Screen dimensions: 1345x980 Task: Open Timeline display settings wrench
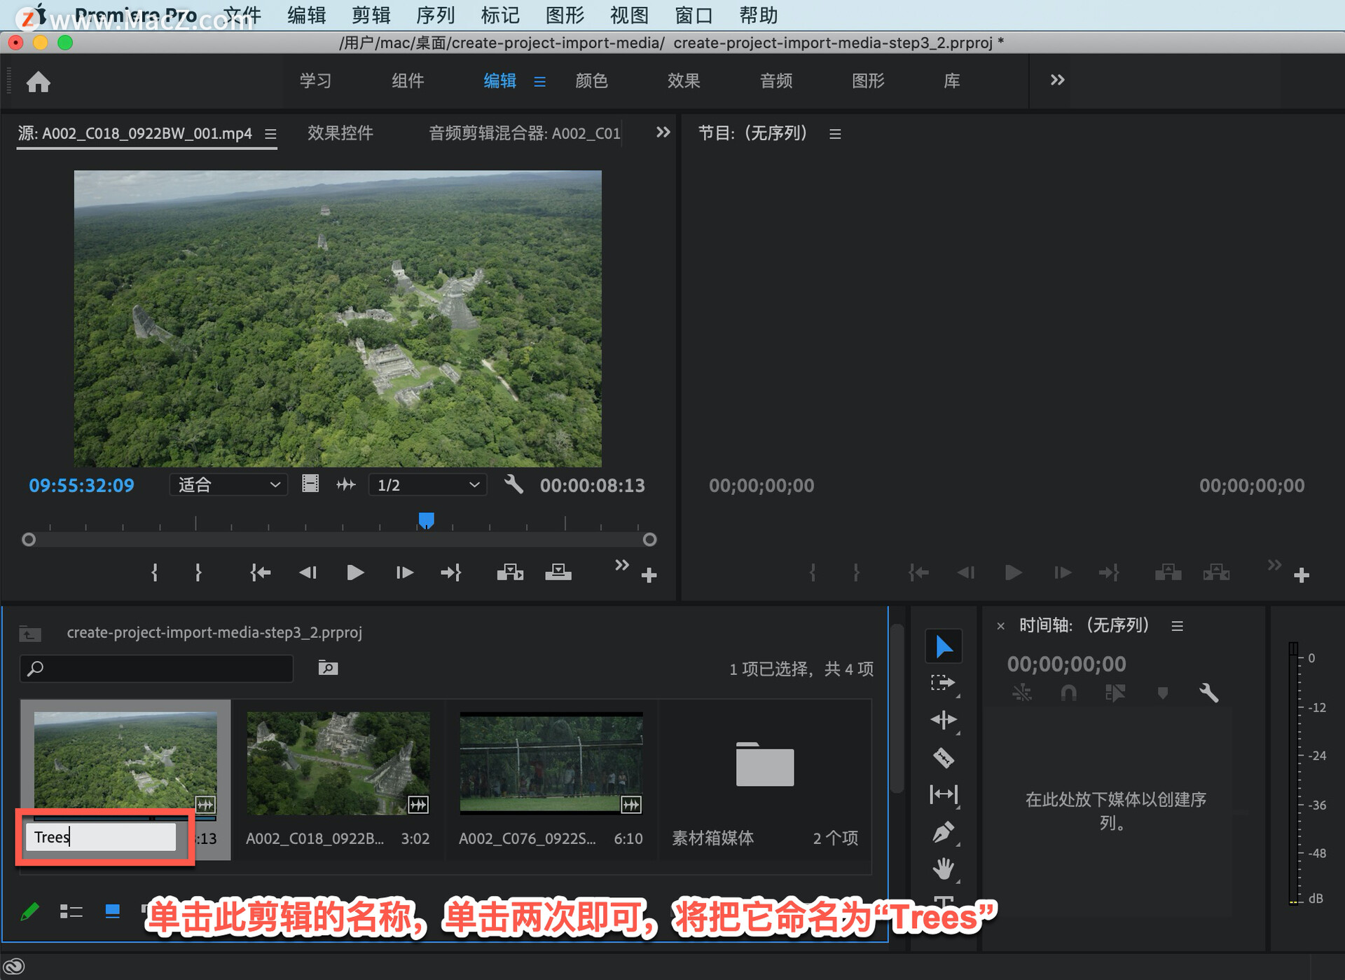(x=1208, y=693)
